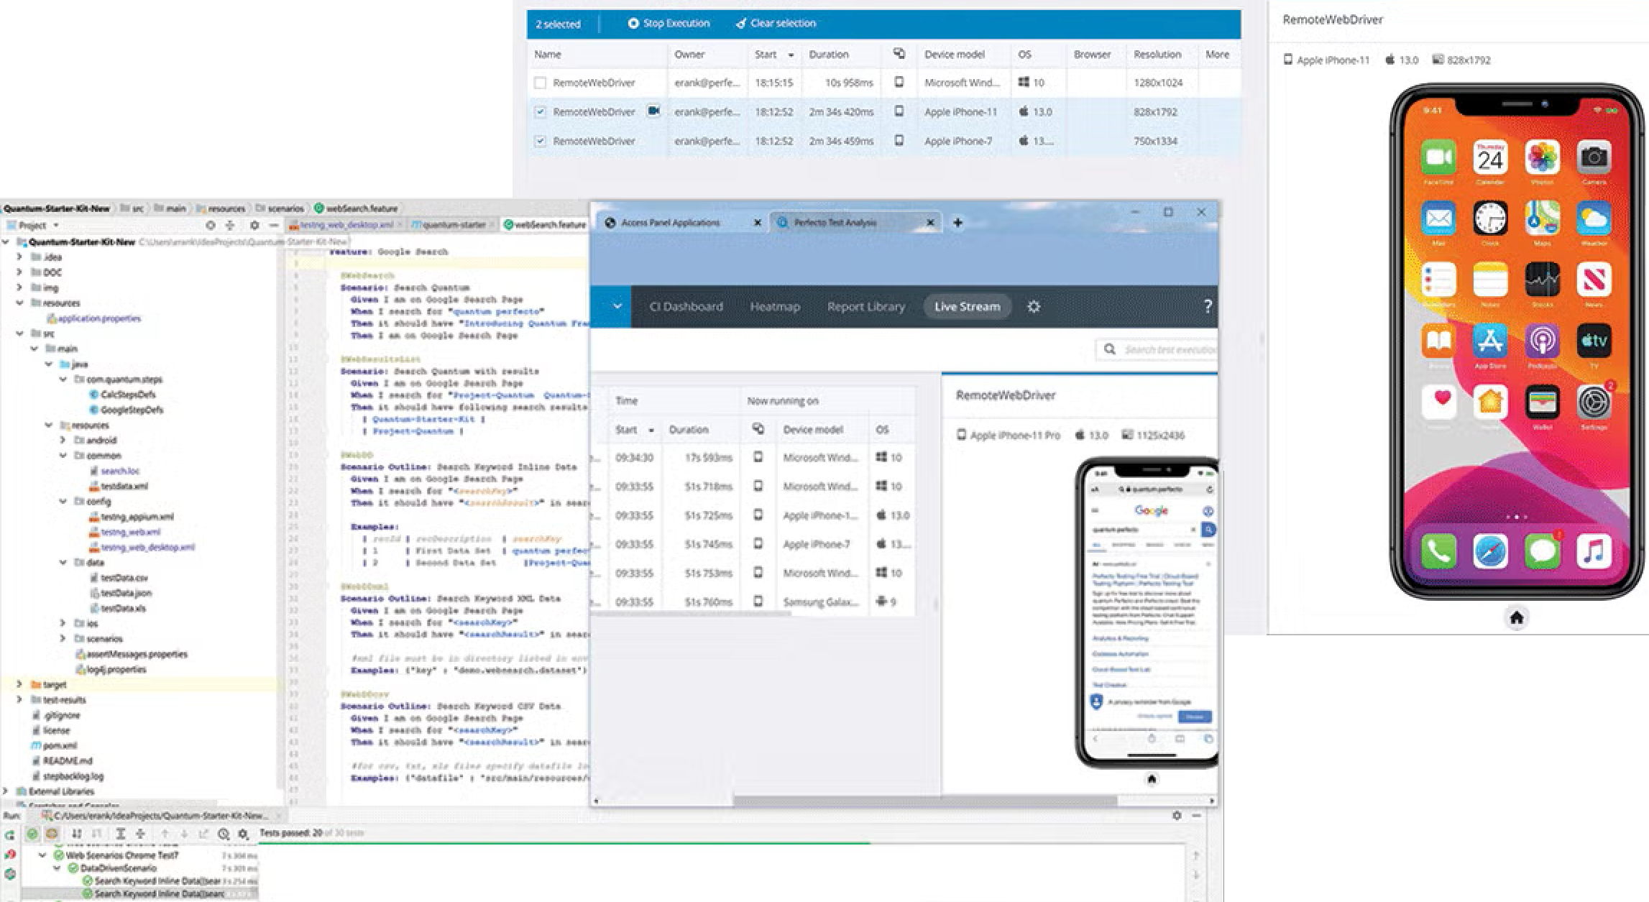Expand the img folder
1649x902 pixels.
click(19, 287)
